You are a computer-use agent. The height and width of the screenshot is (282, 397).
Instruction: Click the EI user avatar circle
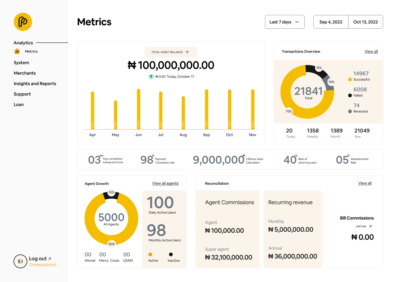pyautogui.click(x=20, y=261)
